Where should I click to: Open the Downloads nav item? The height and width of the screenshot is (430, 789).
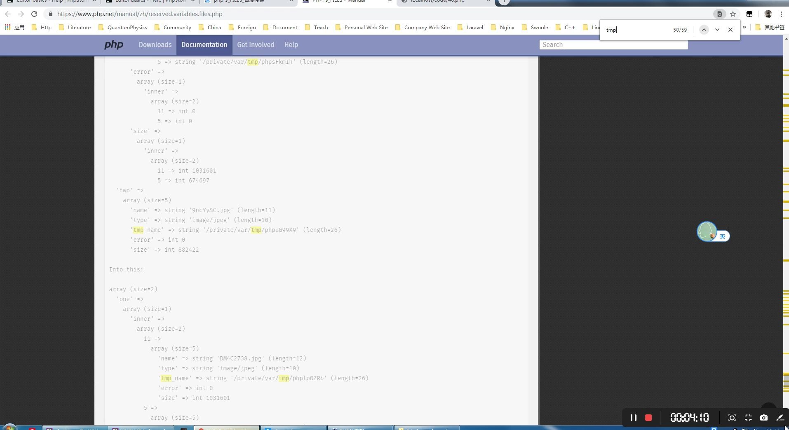[155, 44]
